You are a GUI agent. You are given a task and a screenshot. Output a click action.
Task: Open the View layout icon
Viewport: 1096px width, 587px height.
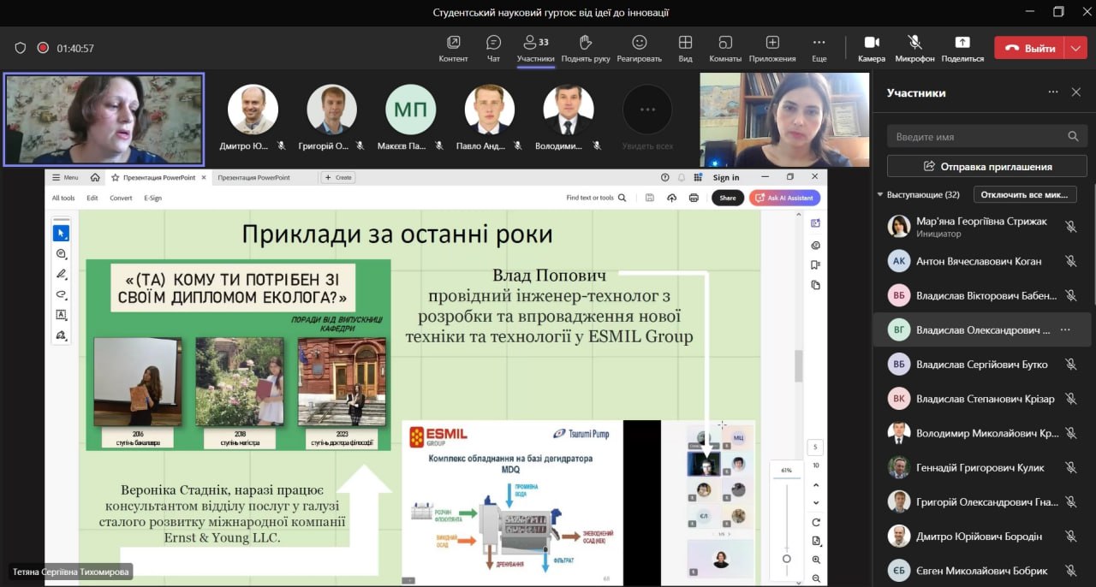coord(685,43)
